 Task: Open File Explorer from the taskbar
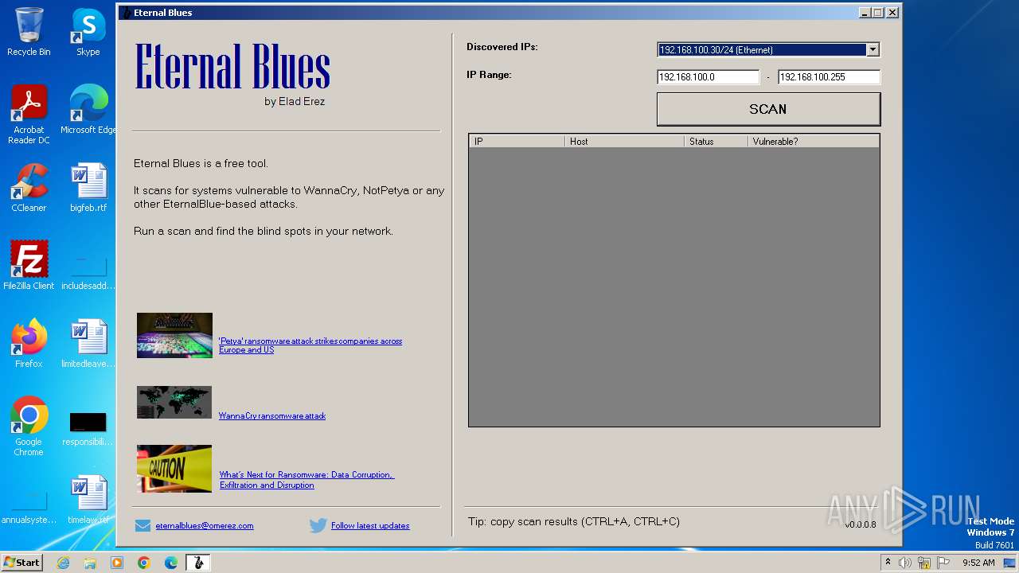(x=90, y=563)
